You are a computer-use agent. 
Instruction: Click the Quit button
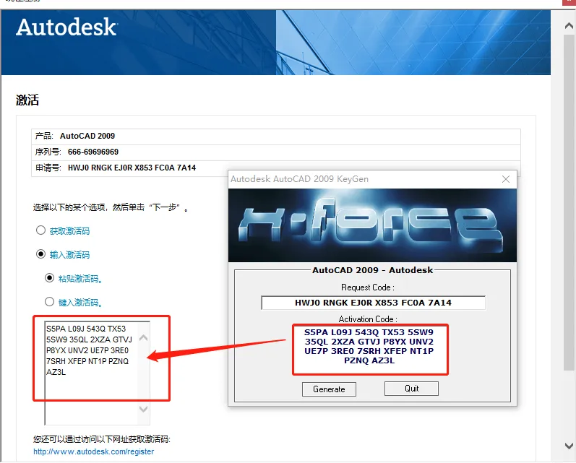(x=411, y=389)
